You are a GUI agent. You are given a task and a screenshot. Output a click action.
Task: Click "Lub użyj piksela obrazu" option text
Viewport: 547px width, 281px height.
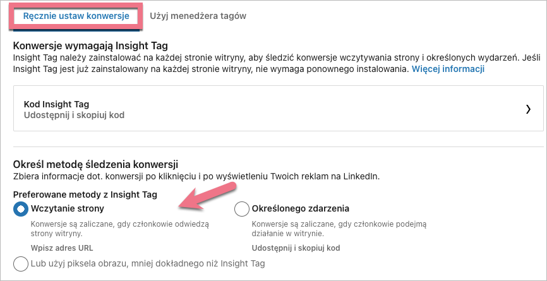(148, 263)
